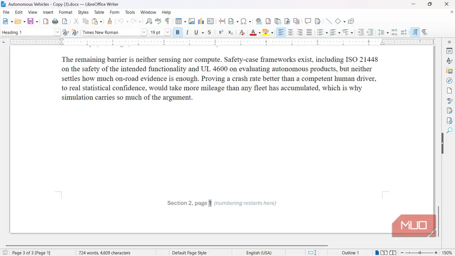Screen dimensions: 455x256
Task: Click the page number field in footer
Action: tap(210, 203)
